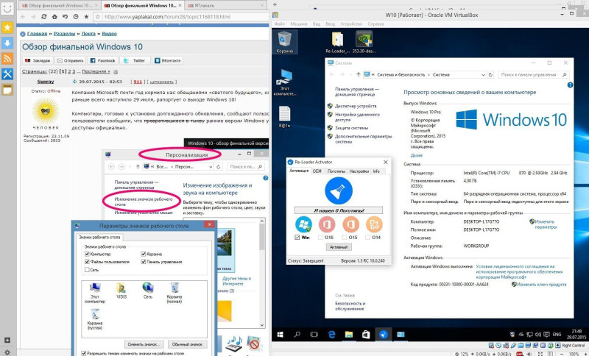Toggle the Win checkbox in Re-Loader
Image resolution: width=589 pixels, height=356 pixels.
297,237
